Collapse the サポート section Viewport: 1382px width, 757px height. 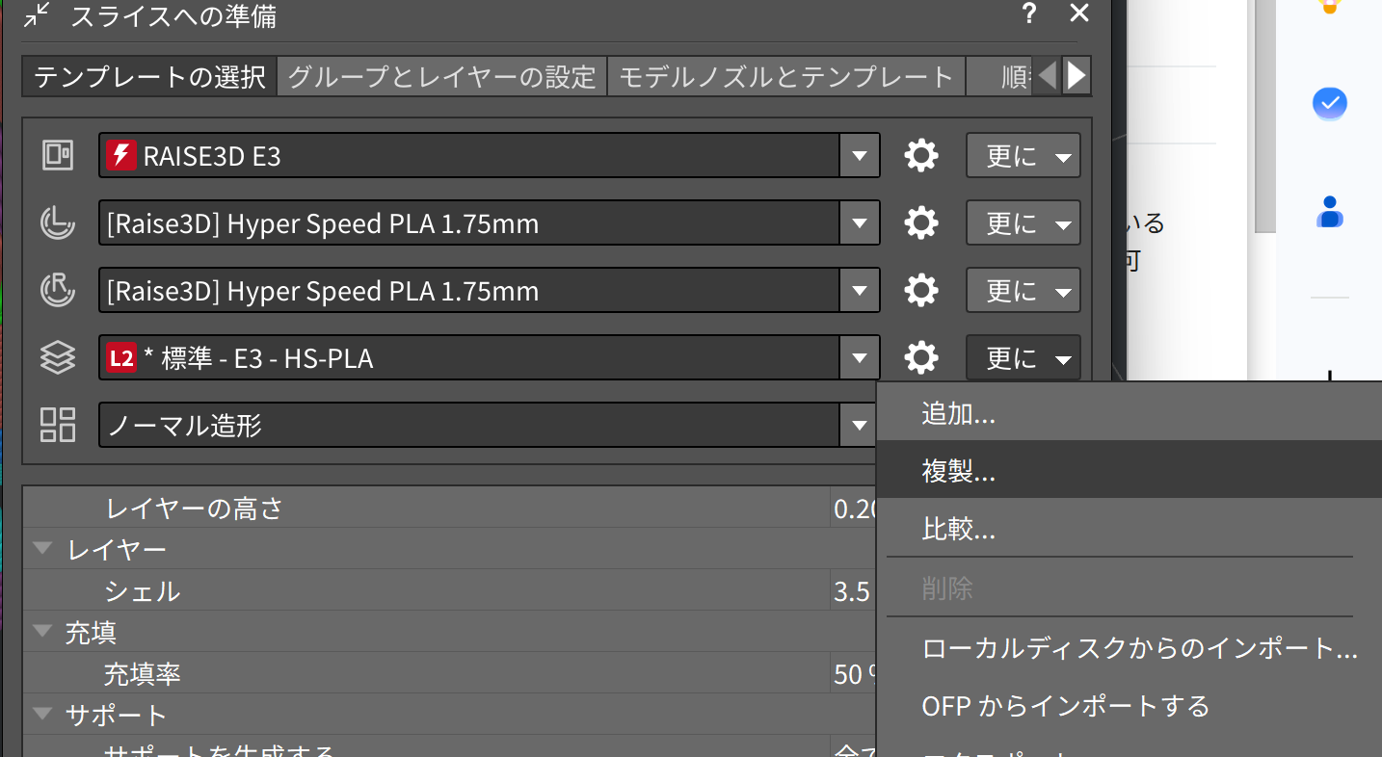42,715
